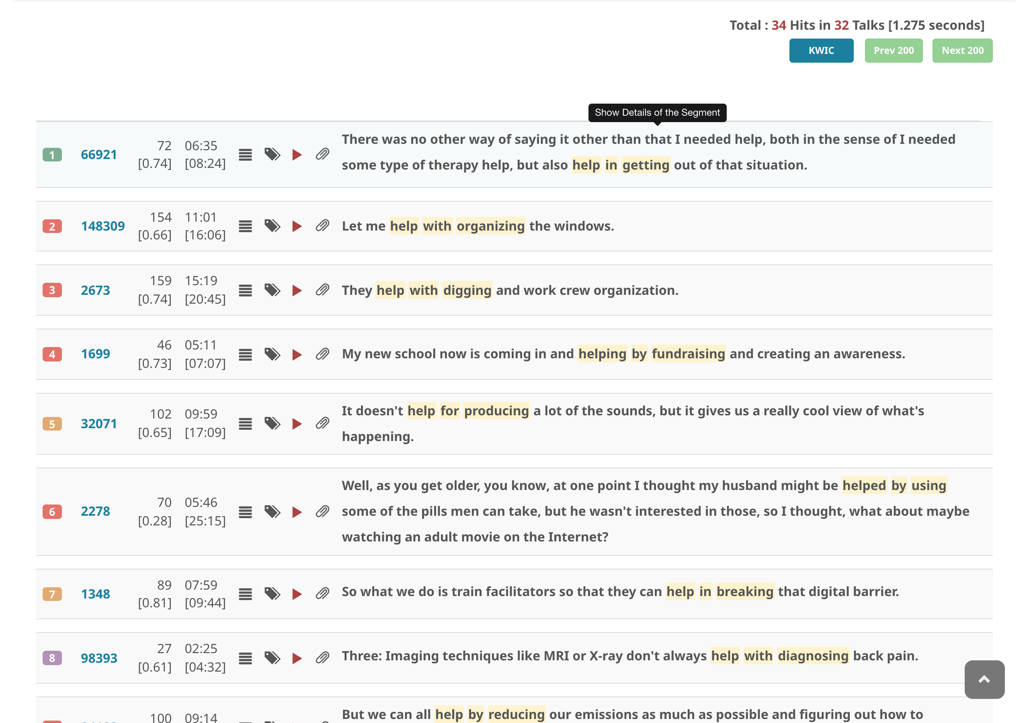
Task: Click the tags icon for result 1
Action: click(272, 155)
